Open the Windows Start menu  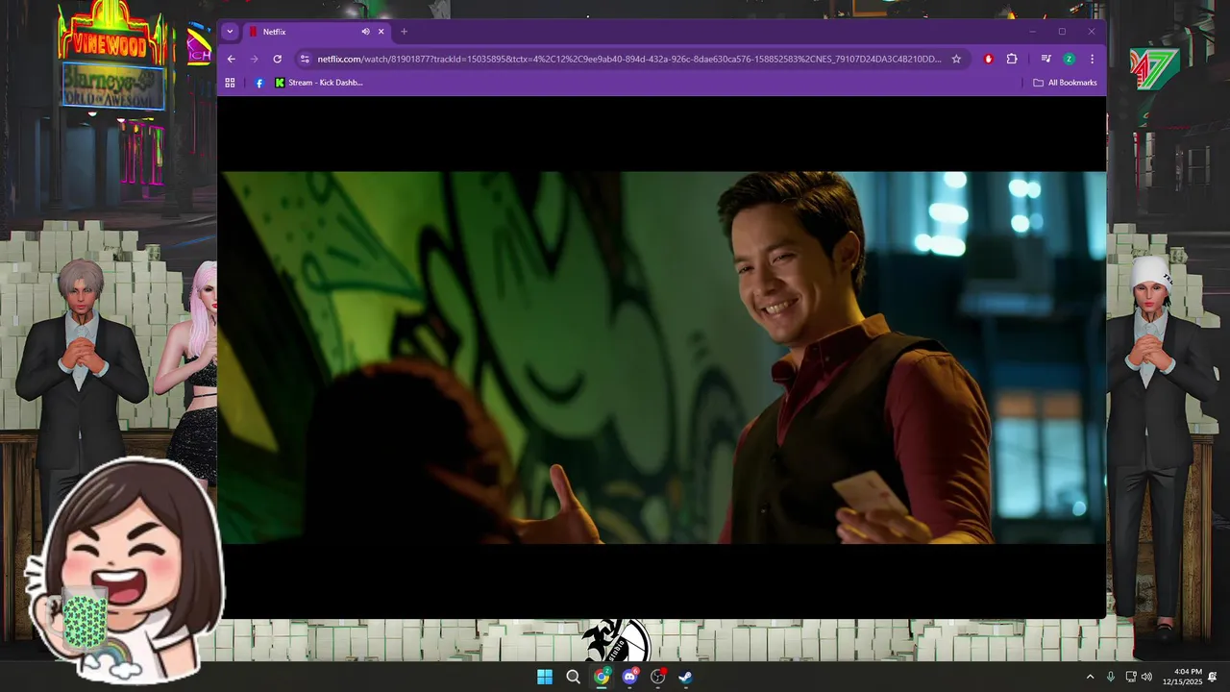point(545,677)
